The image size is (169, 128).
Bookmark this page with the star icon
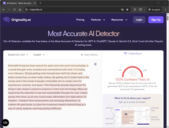(127, 10)
